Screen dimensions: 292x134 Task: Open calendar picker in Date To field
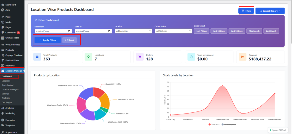109,31
